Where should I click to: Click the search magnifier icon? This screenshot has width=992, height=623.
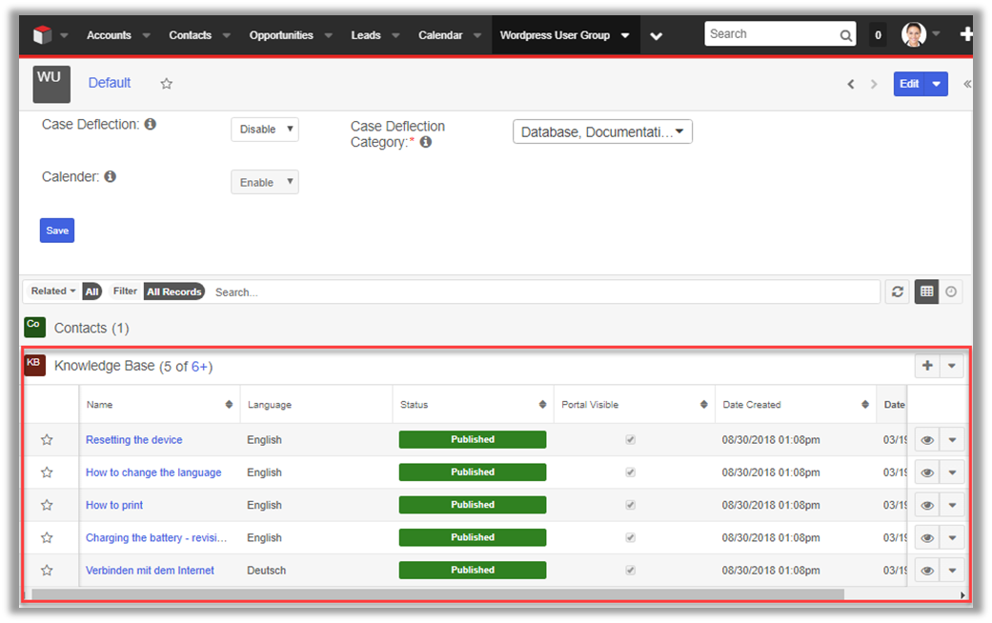[x=846, y=35]
